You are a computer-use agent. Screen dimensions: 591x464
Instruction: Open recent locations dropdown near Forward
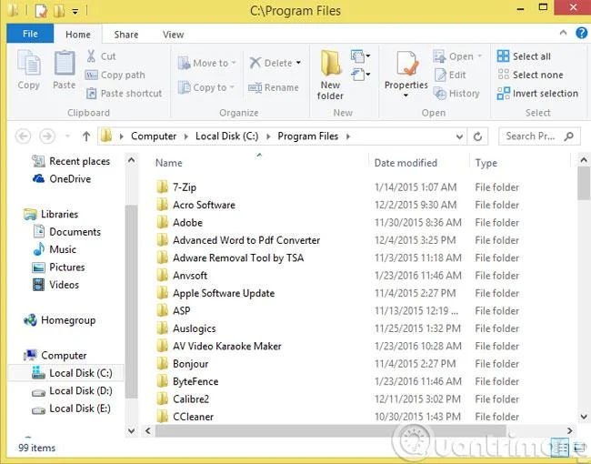coord(68,136)
